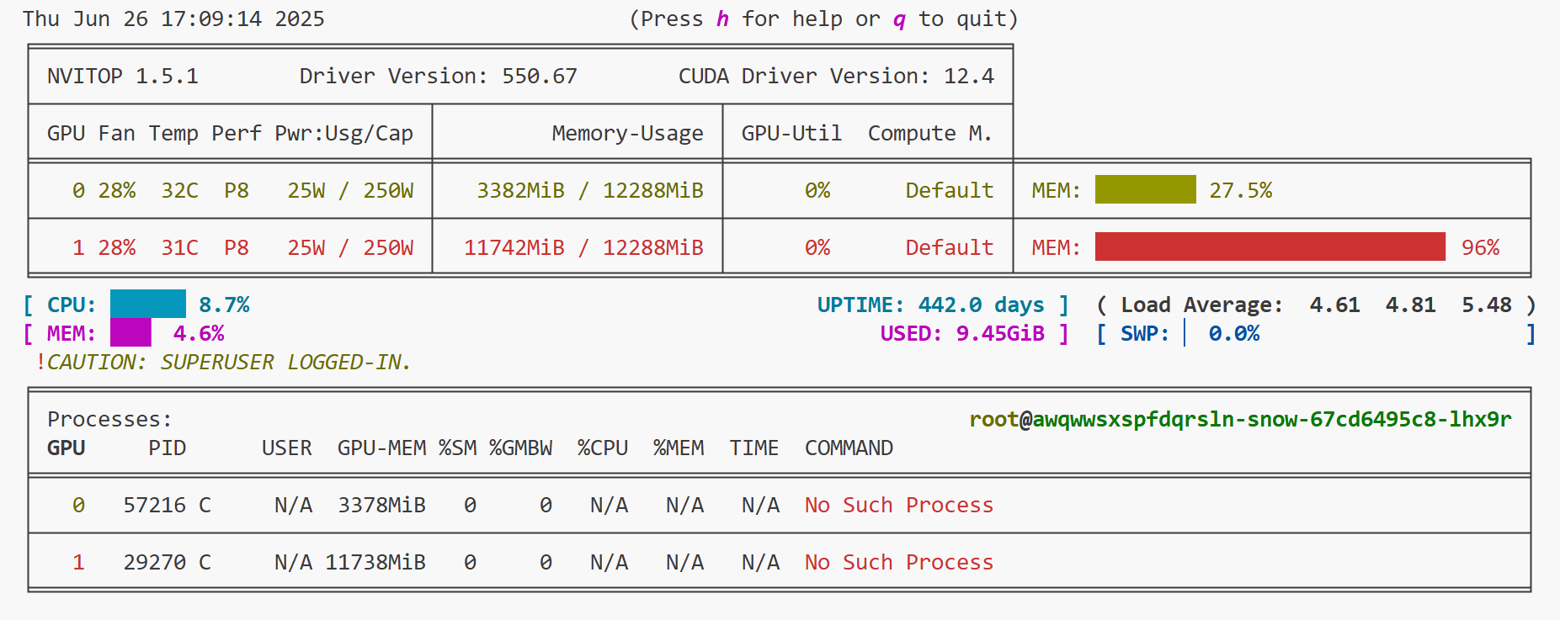1560x620 pixels.
Task: Click the timestamp 'Thu Jun 26 17:09:14 2025'
Action: tap(173, 19)
